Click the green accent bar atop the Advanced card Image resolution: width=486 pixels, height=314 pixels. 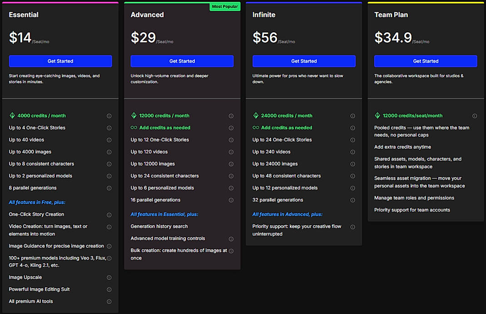click(182, 2)
